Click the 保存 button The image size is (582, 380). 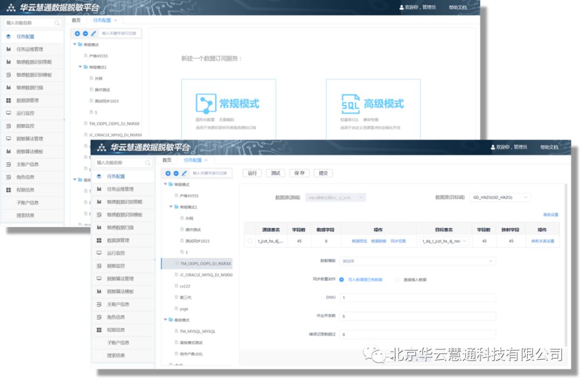pyautogui.click(x=300, y=174)
